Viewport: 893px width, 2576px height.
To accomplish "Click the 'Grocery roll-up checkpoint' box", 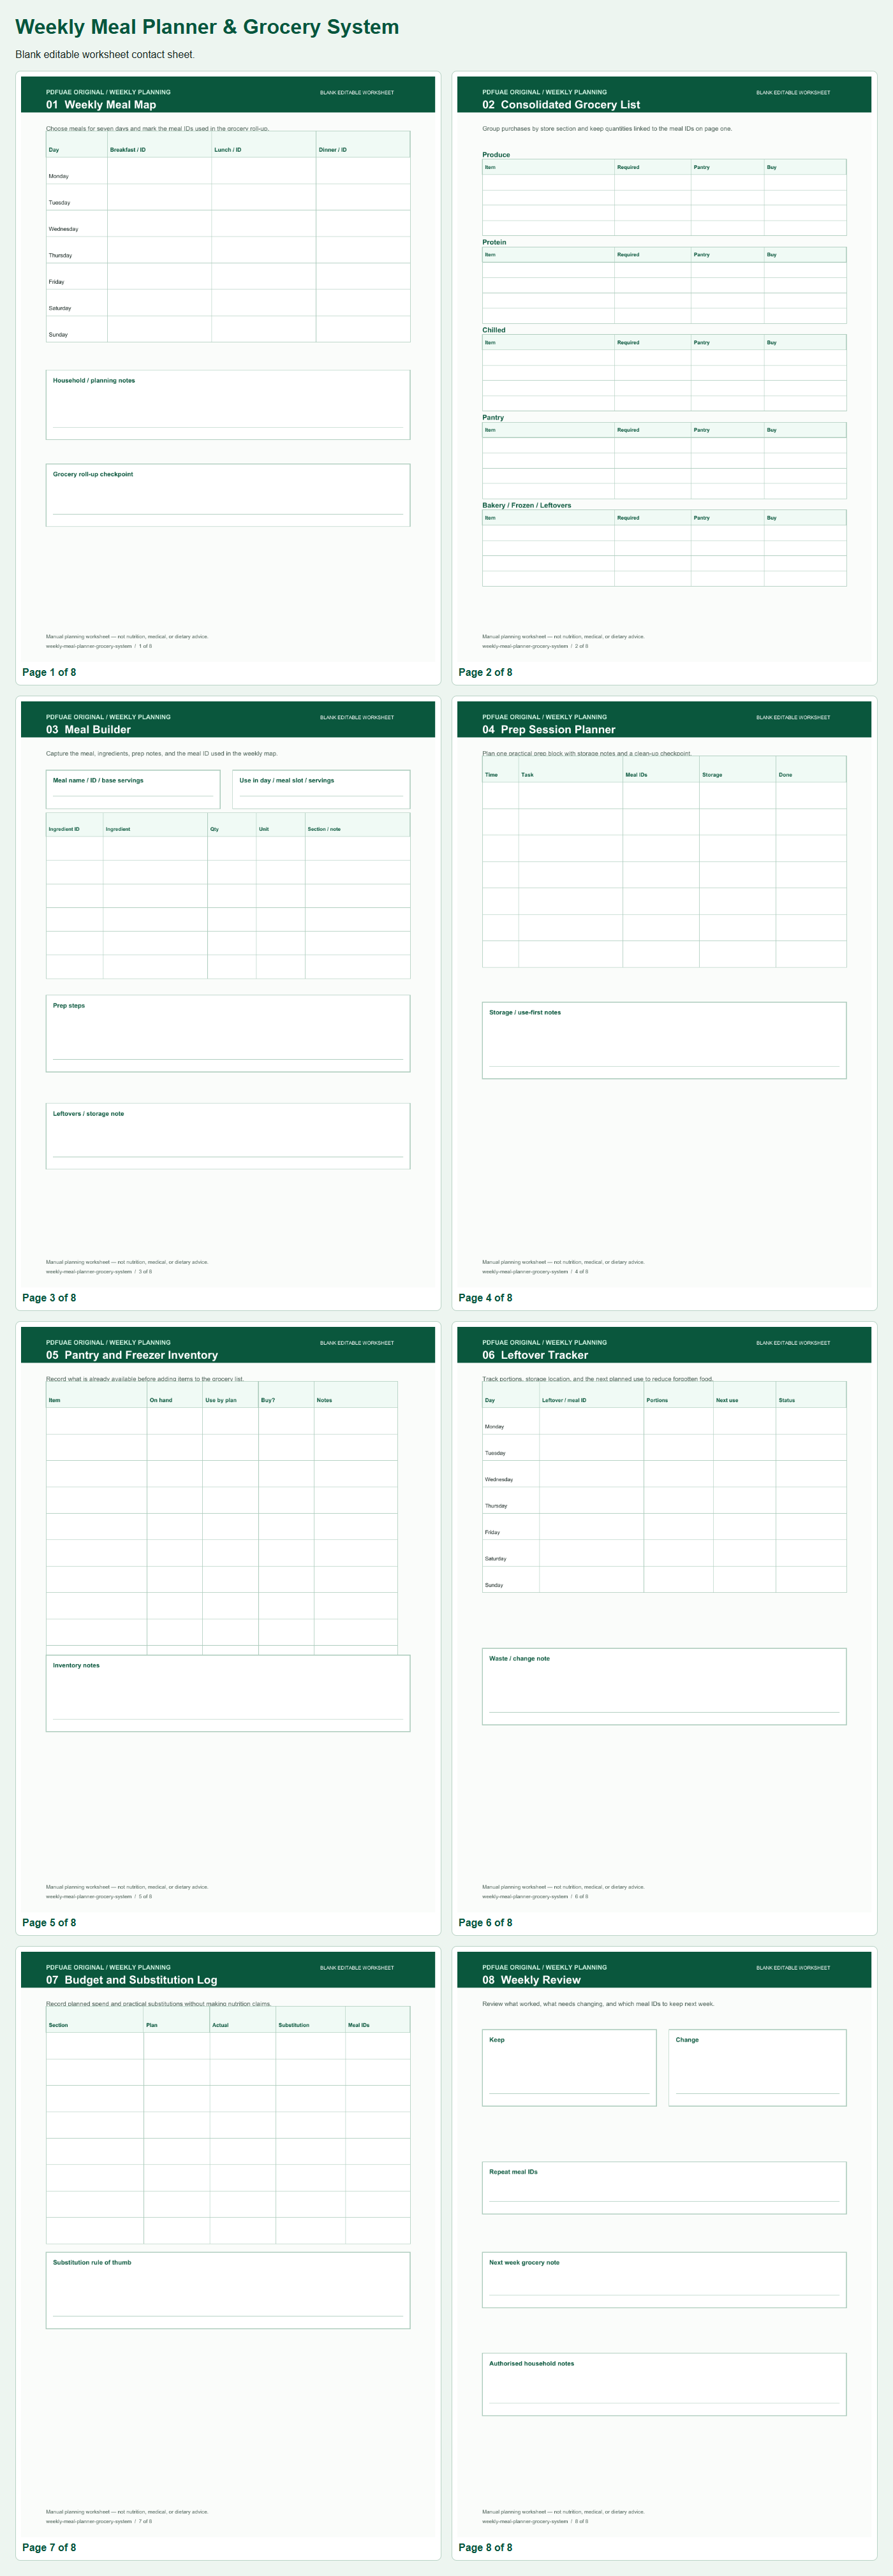I will pyautogui.click(x=228, y=495).
